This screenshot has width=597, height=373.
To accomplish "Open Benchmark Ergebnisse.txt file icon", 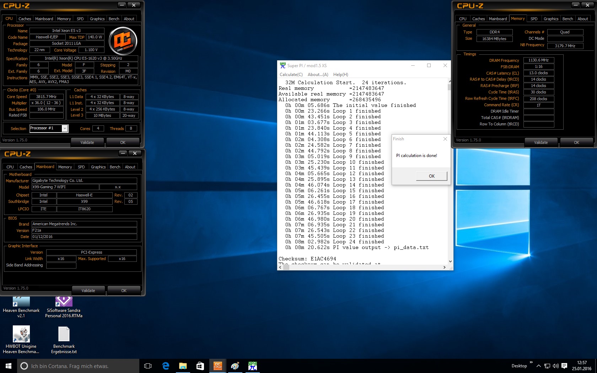I will (x=64, y=340).
